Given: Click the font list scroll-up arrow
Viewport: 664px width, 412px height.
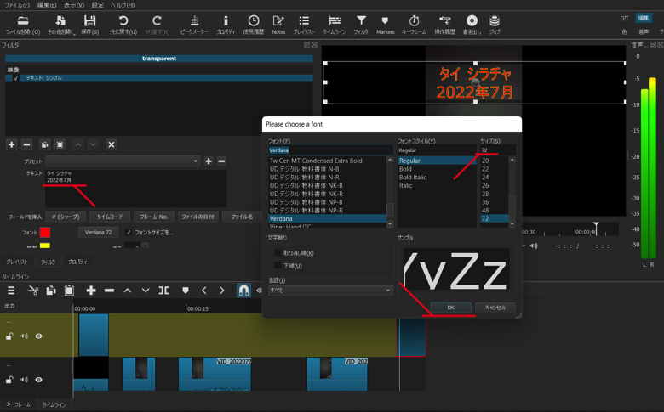Looking at the screenshot, I should tap(390, 160).
